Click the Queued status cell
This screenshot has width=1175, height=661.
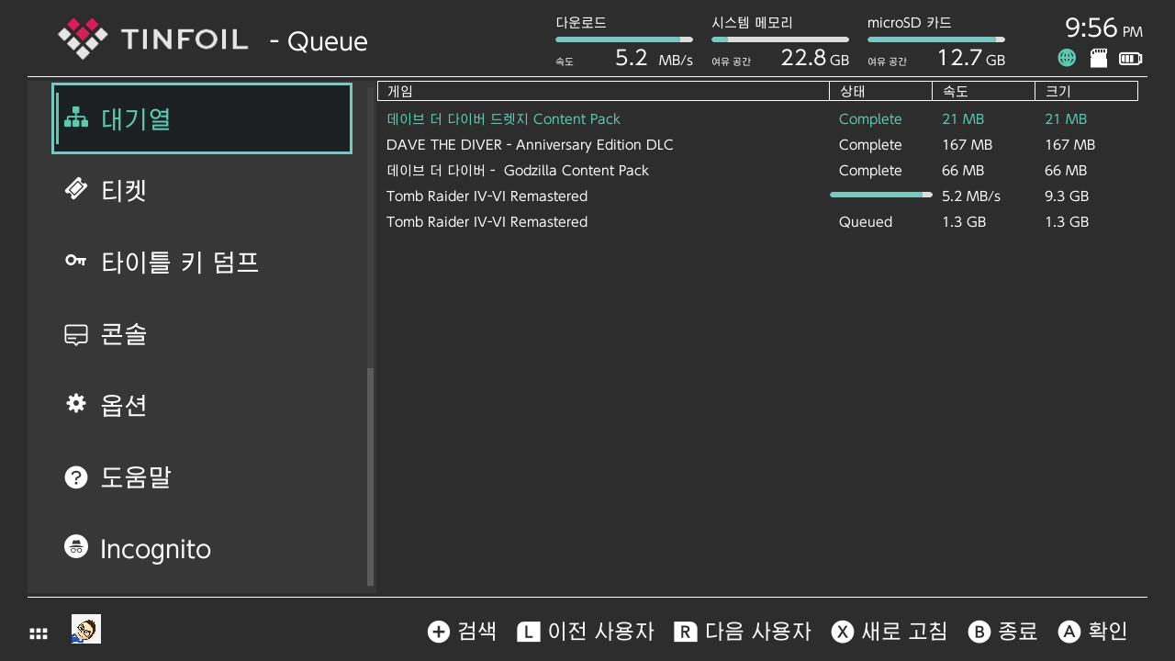(866, 222)
